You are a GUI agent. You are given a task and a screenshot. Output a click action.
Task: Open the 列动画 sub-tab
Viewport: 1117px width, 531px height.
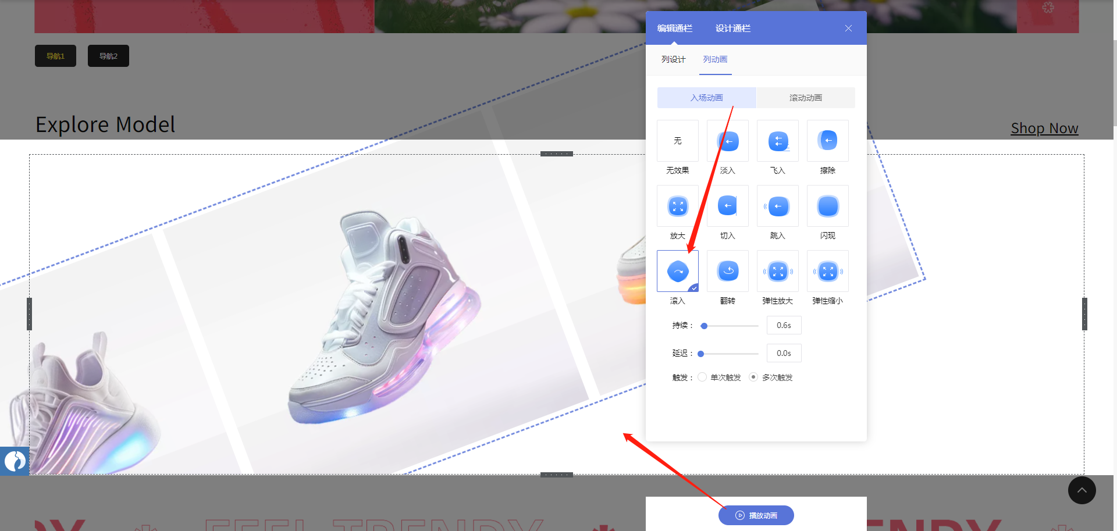tap(715, 59)
